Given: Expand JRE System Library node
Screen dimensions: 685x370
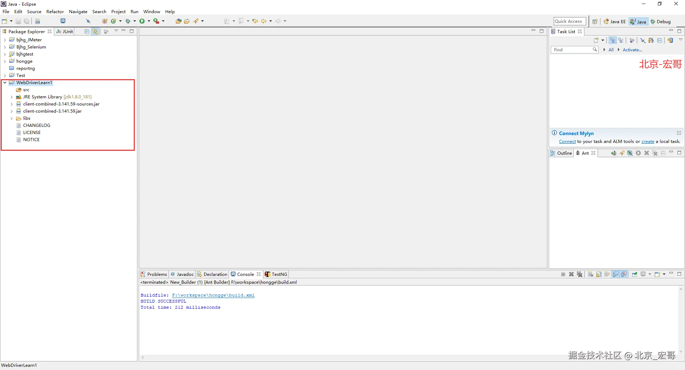Looking at the screenshot, I should tap(12, 97).
